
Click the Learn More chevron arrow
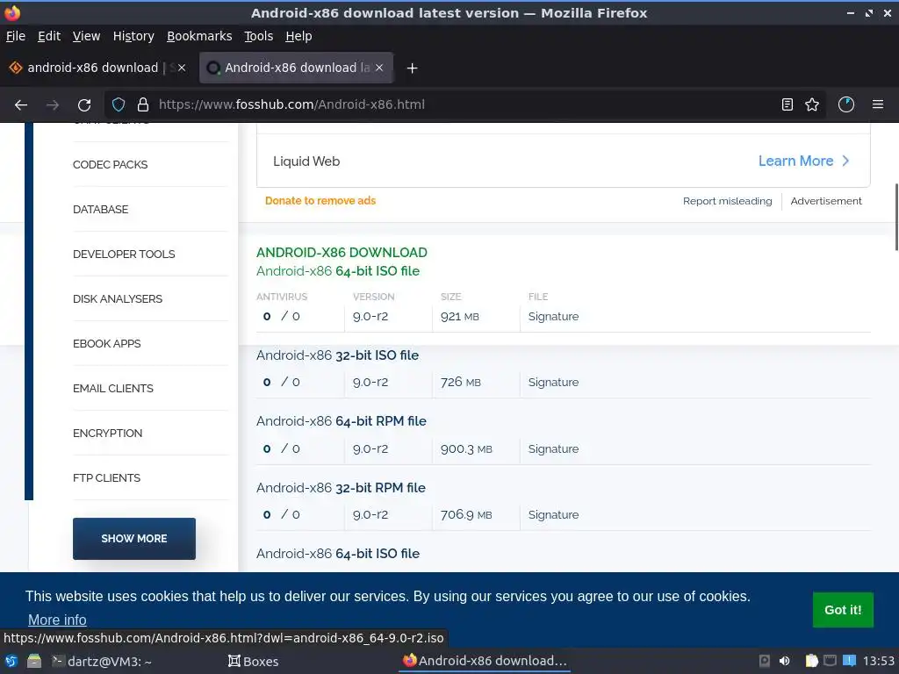coord(845,161)
